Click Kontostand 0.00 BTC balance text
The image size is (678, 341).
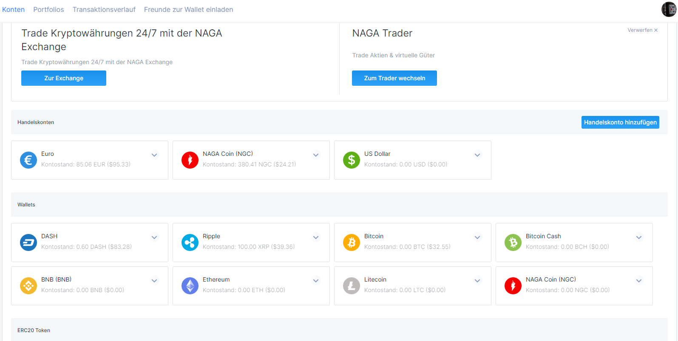pos(407,247)
